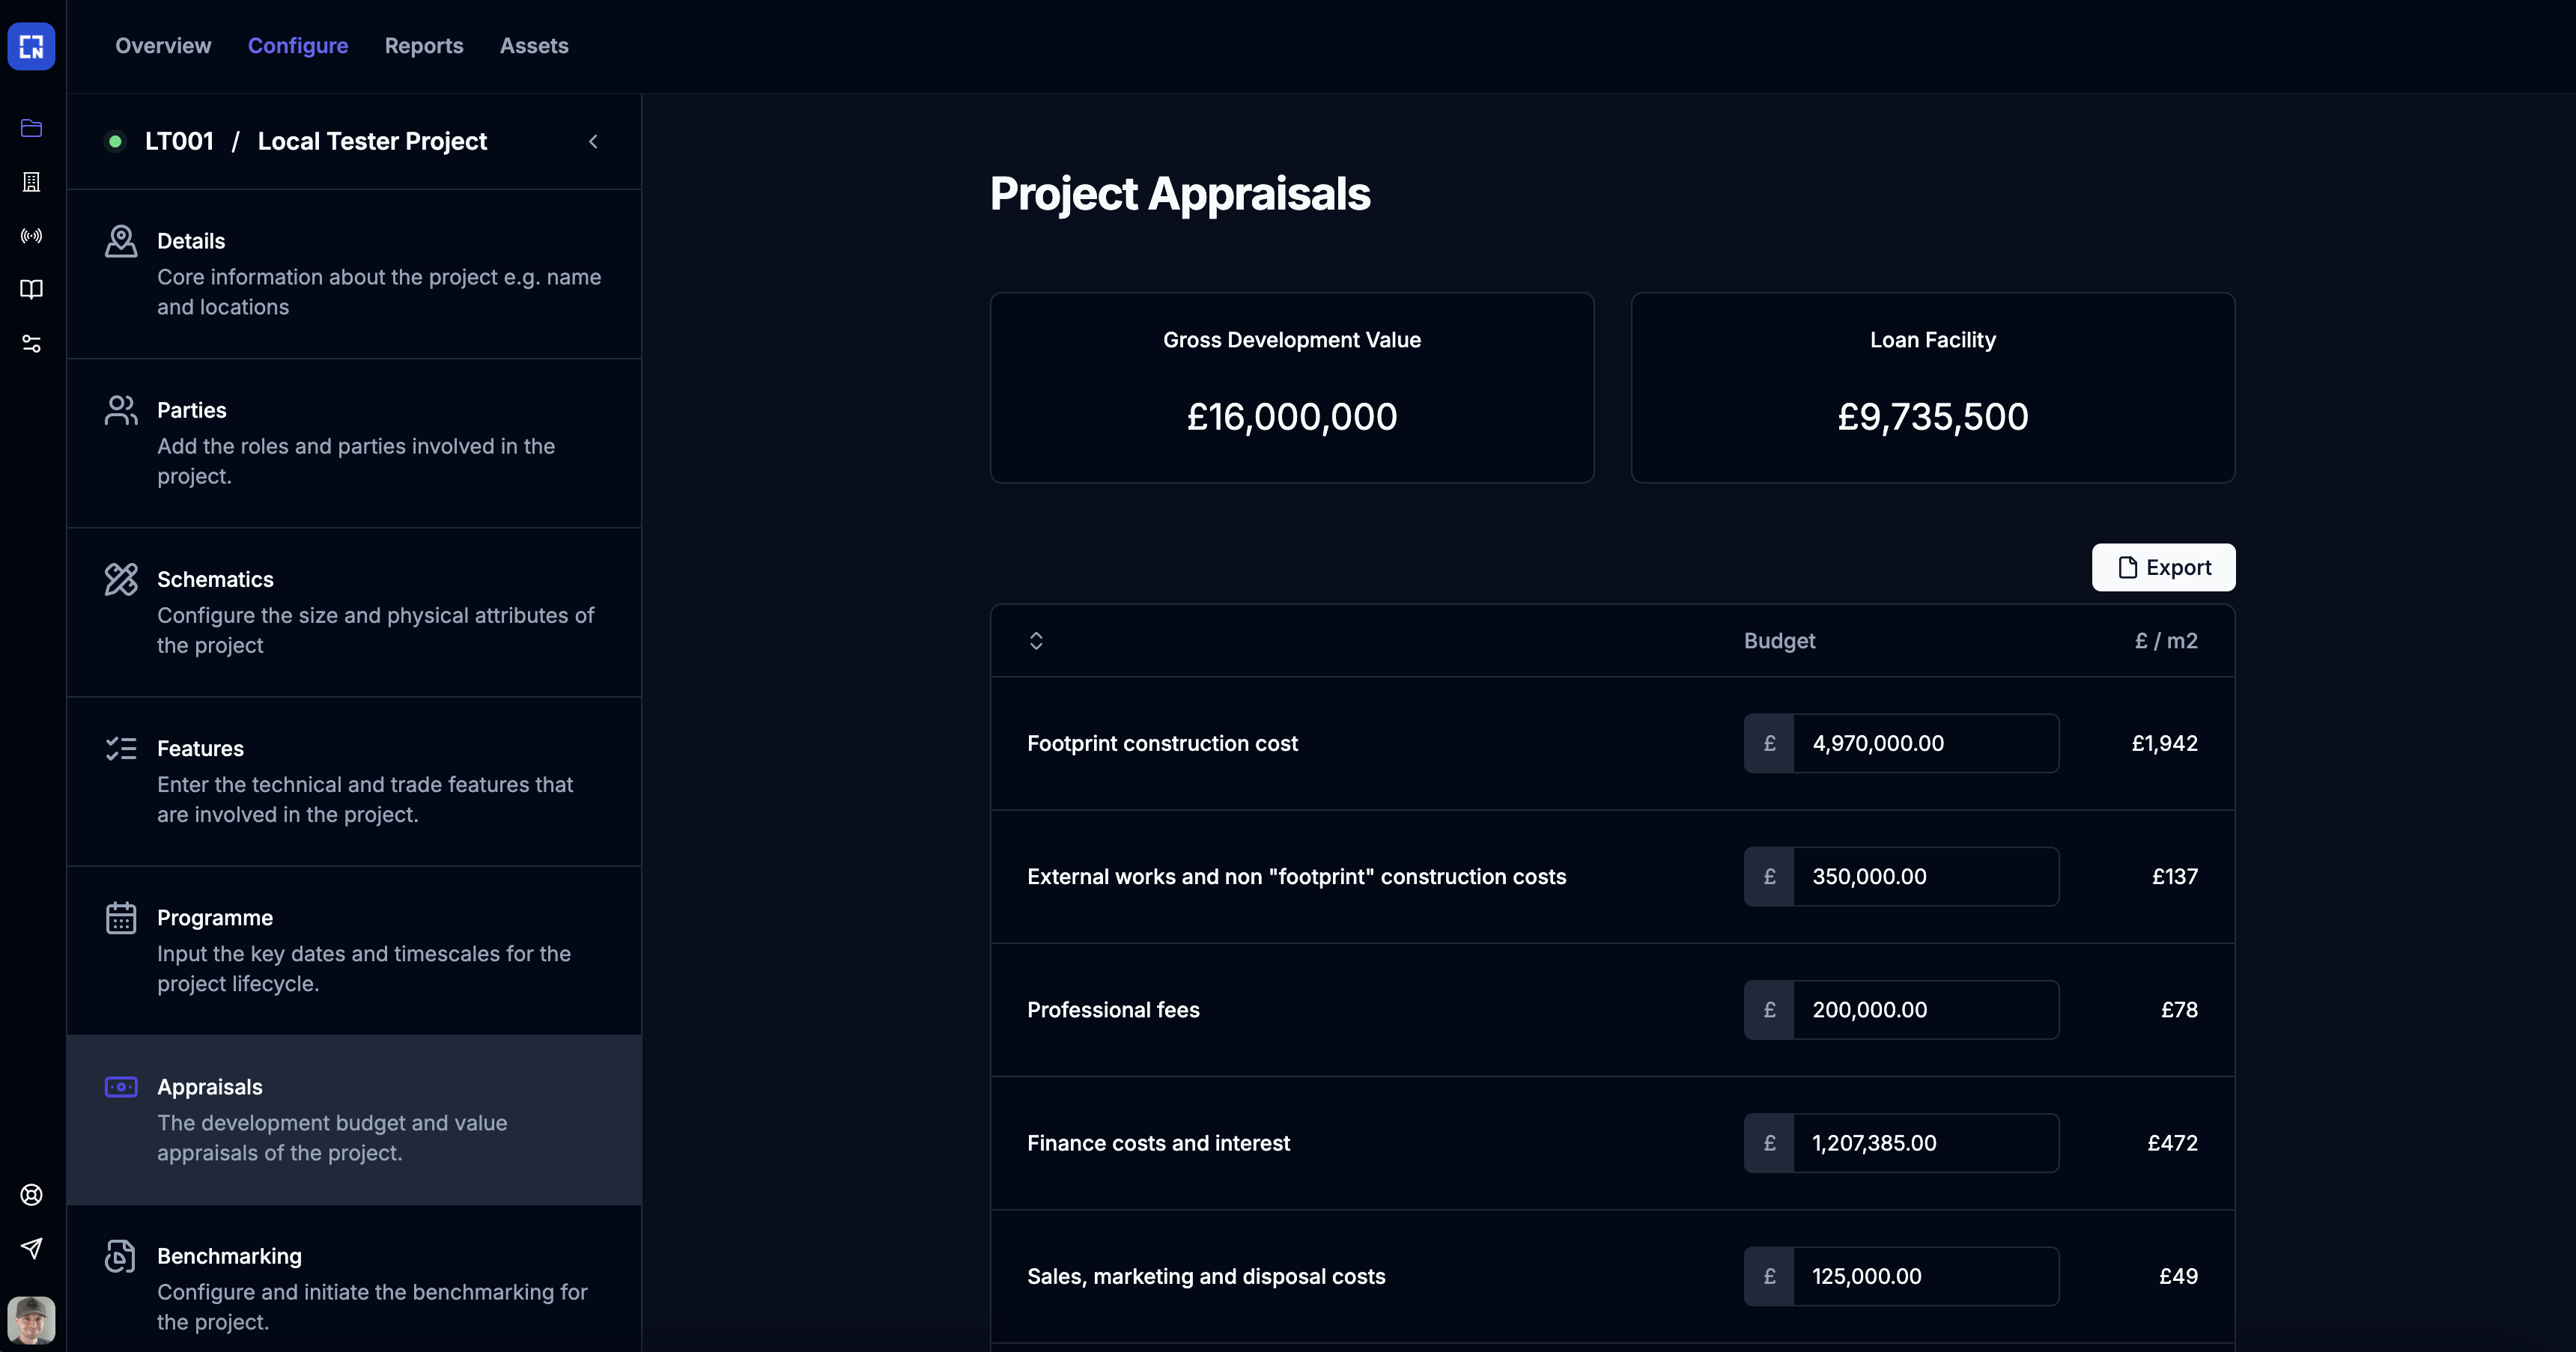Screen dimensions: 2576x1352
Task: Open the Assets tab
Action: click(534, 46)
